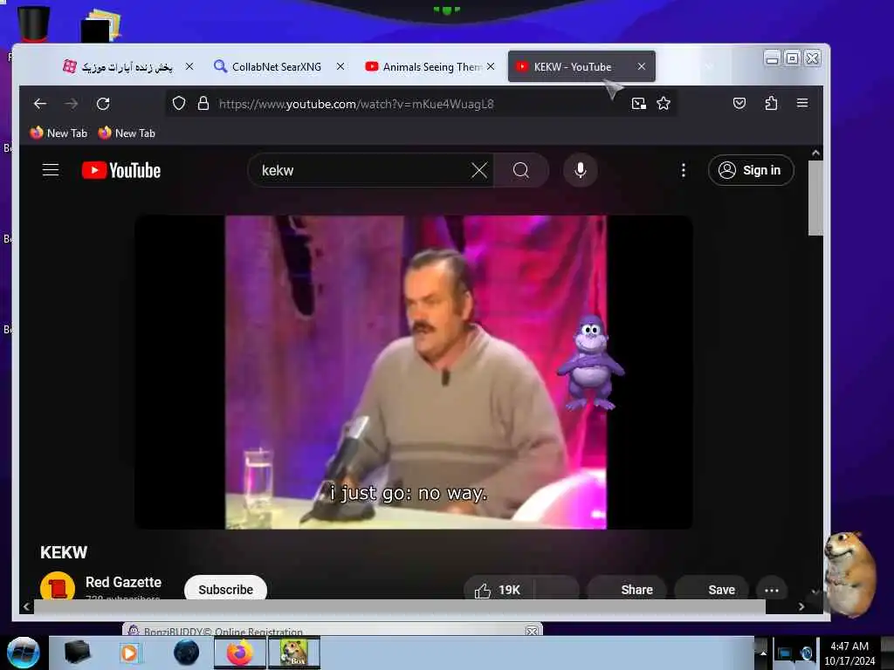Show hidden system tray icons arrow

click(762, 653)
